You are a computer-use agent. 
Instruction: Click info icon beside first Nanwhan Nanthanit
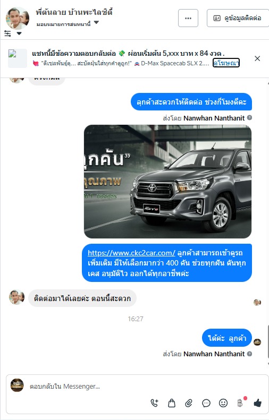click(x=249, y=117)
